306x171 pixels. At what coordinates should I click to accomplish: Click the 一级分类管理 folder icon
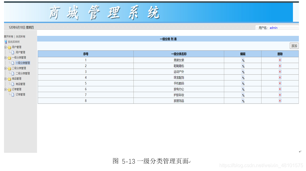coord(9,58)
